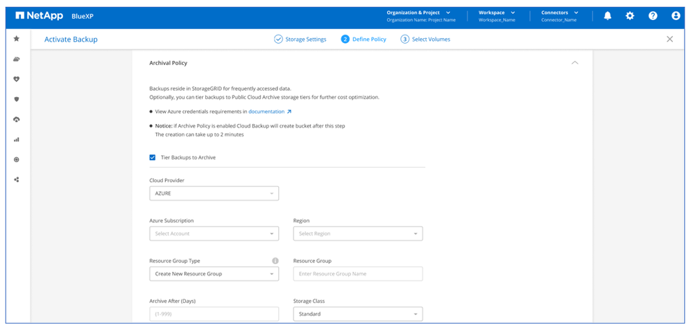
Task: Click the help question mark icon
Action: (653, 16)
